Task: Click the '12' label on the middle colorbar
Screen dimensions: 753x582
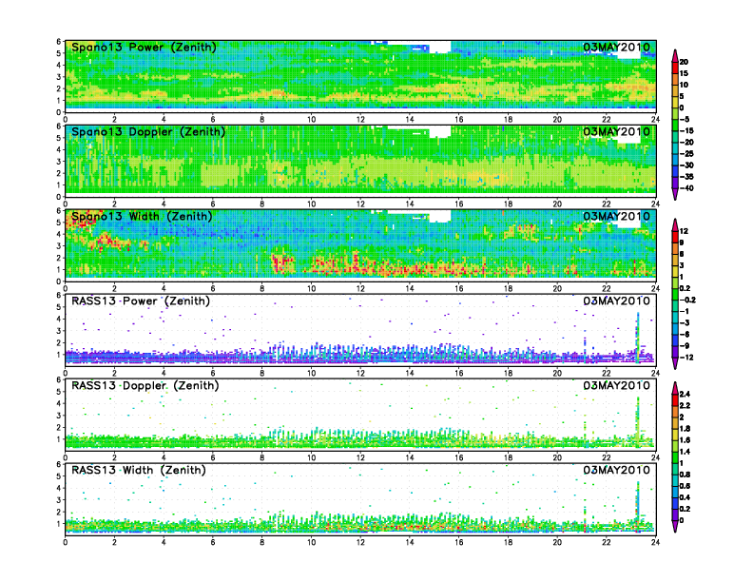Action: tap(685, 231)
